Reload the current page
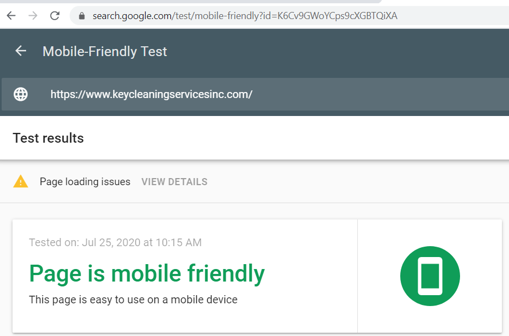Screen dimensions: 509x336 [54, 16]
